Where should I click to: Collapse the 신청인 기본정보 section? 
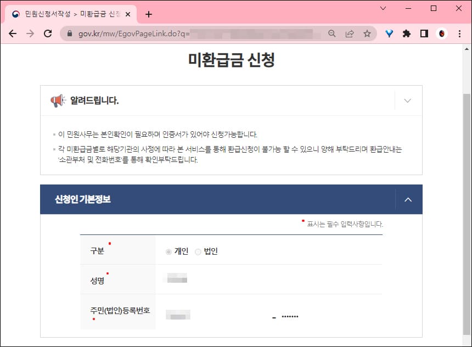pos(407,199)
